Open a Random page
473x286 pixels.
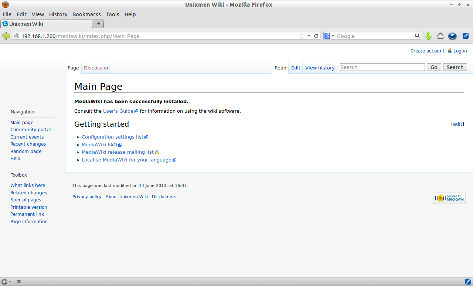coord(26,151)
